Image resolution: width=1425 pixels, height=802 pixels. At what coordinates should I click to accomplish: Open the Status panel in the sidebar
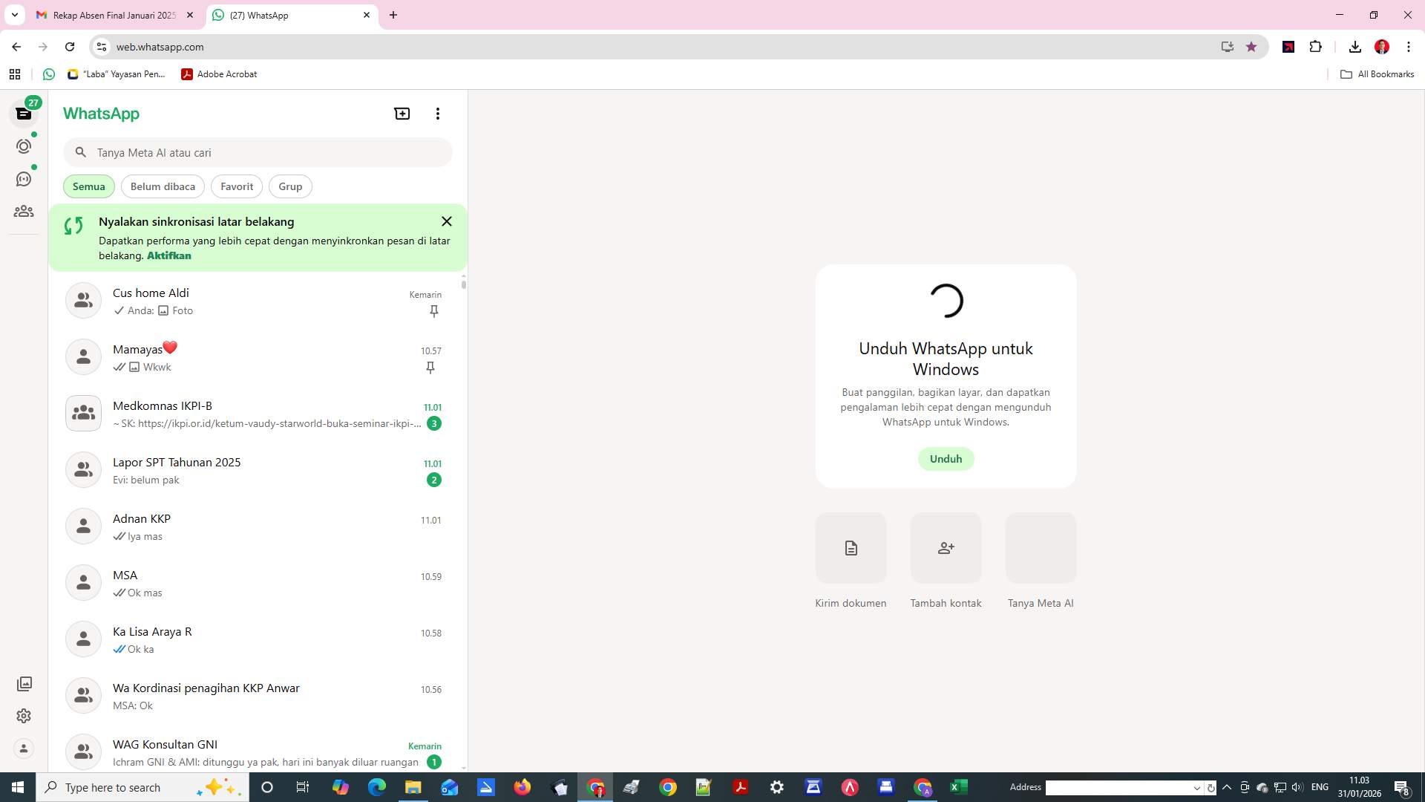(x=24, y=146)
